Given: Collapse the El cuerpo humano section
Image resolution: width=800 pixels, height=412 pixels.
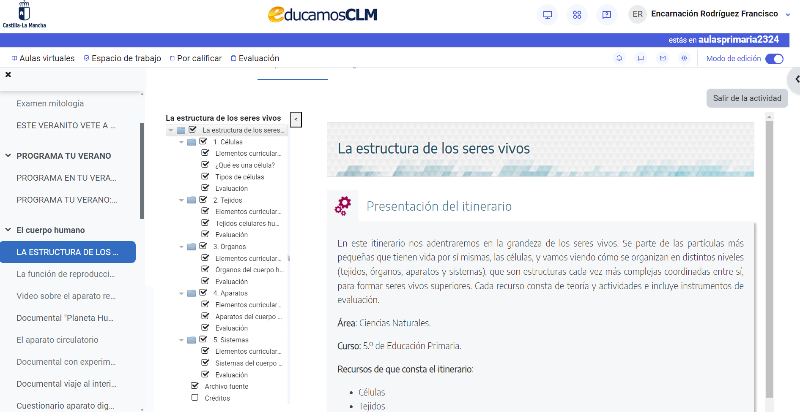Looking at the screenshot, I should pos(8,230).
